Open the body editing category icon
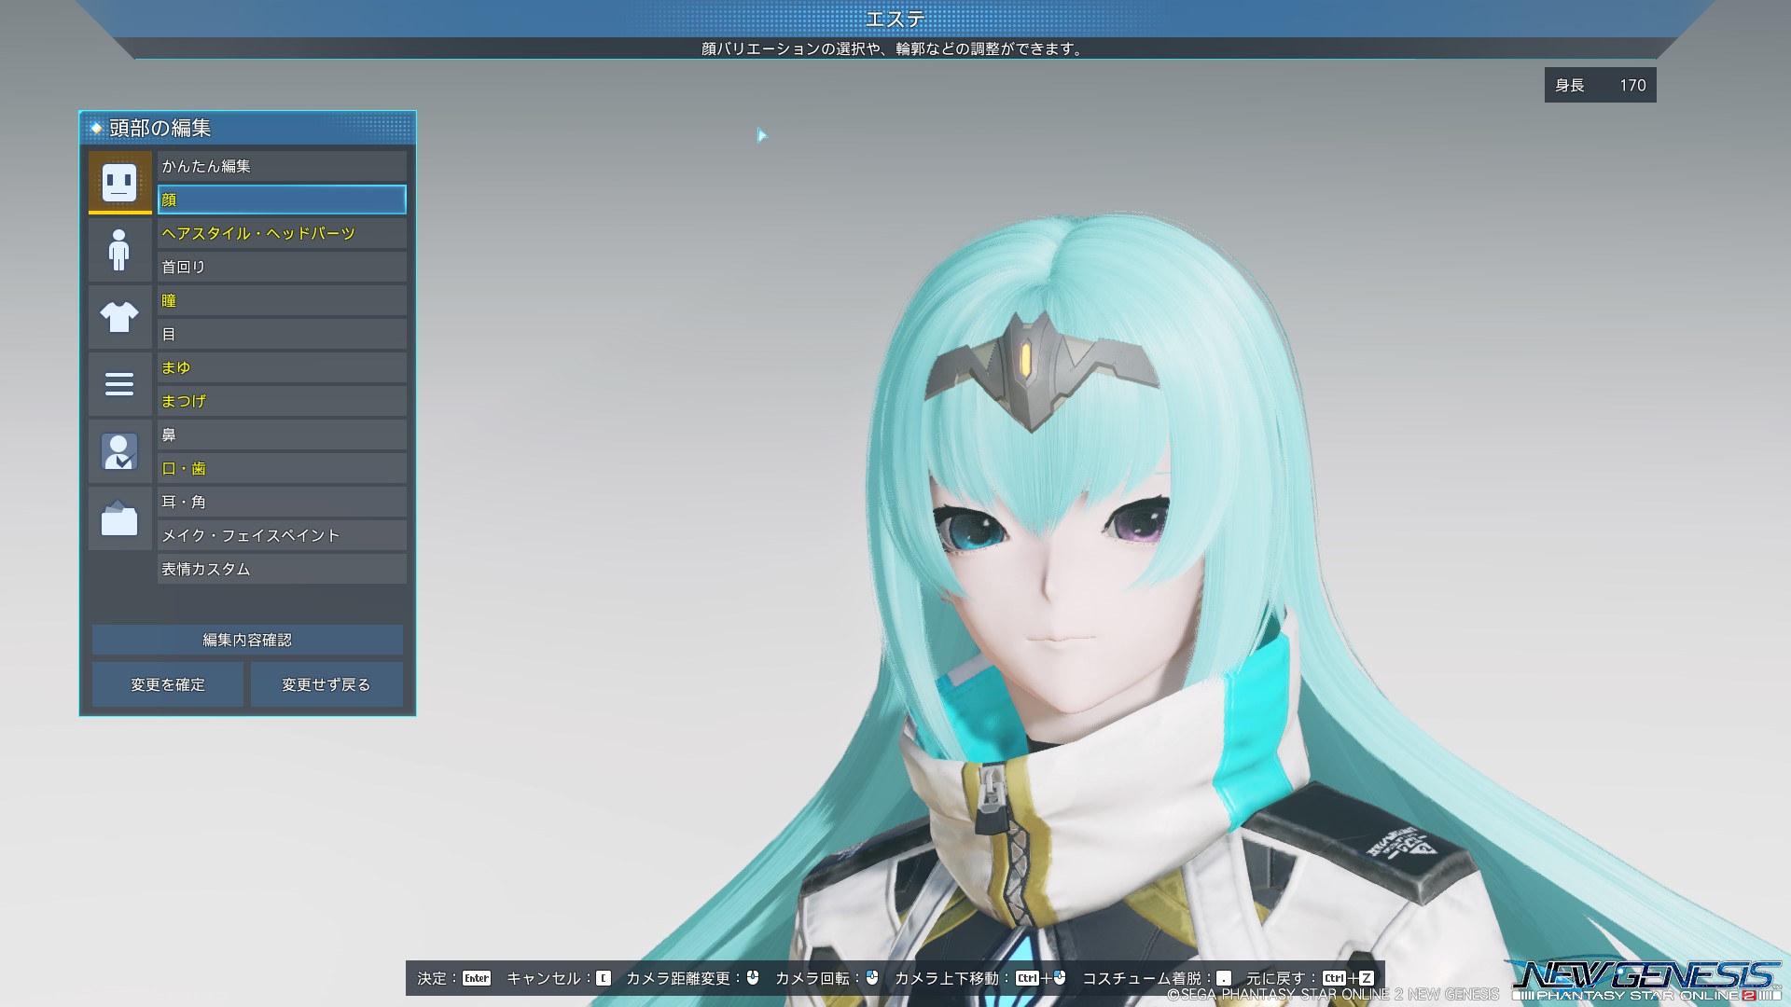Viewport: 1791px width, 1007px height. [x=119, y=250]
